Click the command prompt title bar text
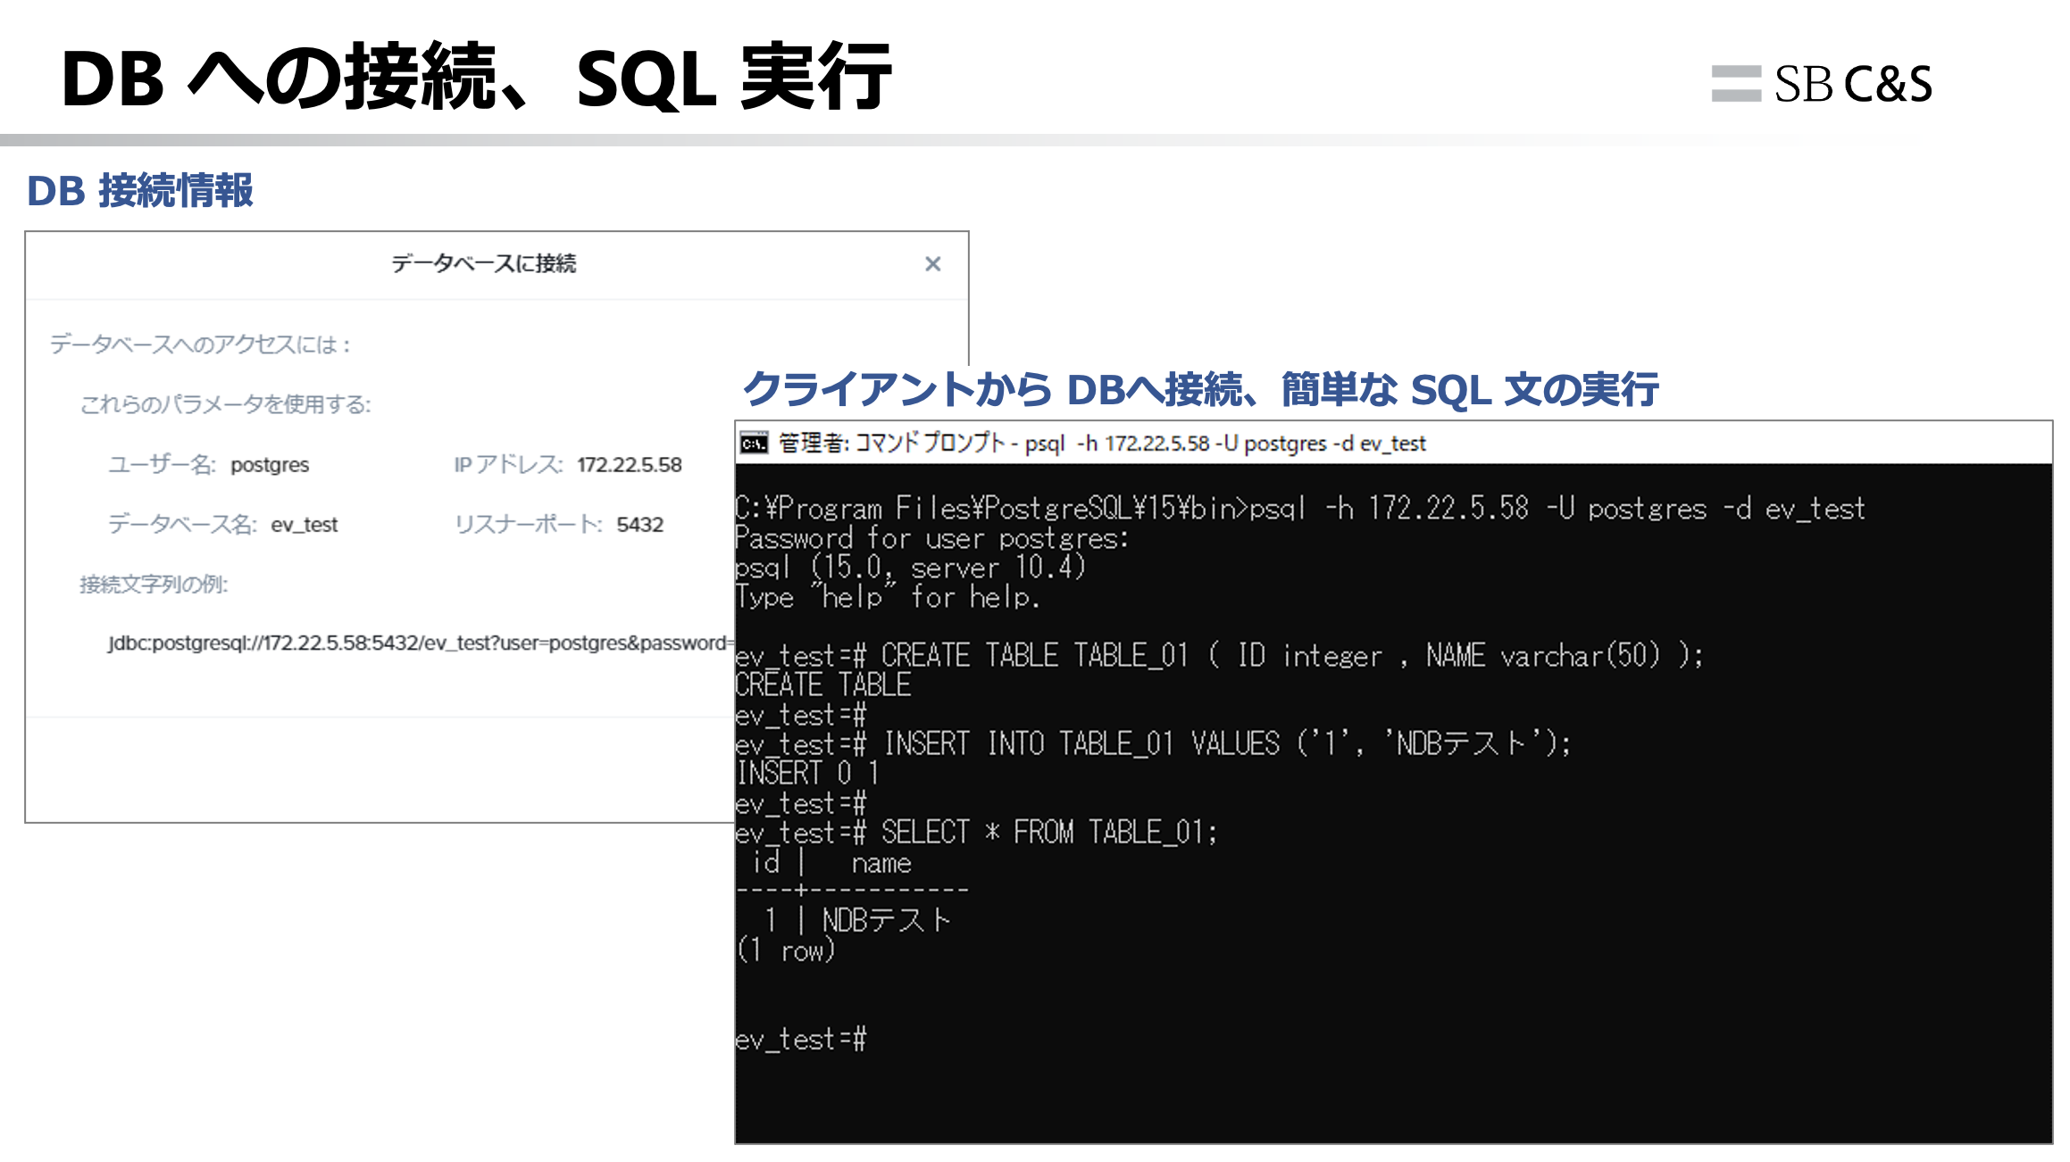 click(x=1102, y=444)
